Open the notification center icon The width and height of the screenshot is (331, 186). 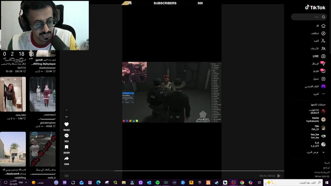click(6, 183)
